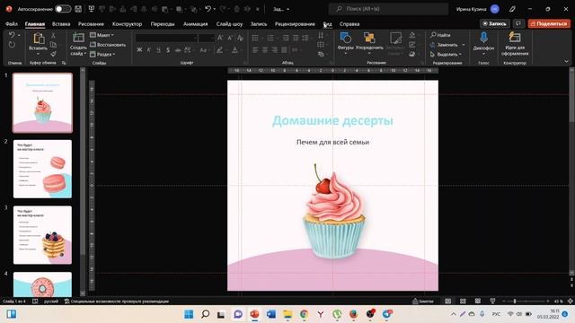Toggle underline formatting (Ч)
This screenshot has width=575, height=323.
pyautogui.click(x=158, y=50)
